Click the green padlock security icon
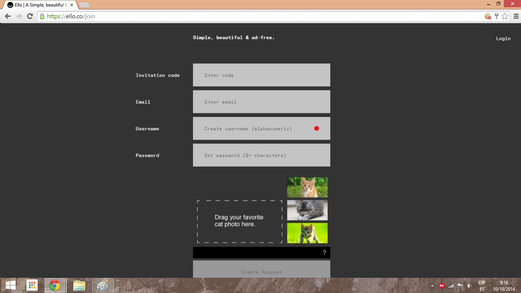 pos(42,16)
